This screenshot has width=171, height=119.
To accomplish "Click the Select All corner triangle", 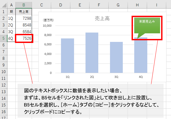I will pos(4,5).
